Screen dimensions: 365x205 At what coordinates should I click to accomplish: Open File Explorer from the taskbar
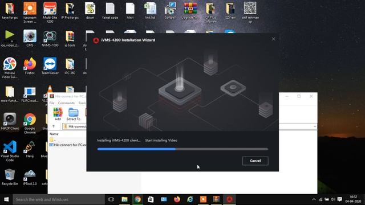[124, 199]
